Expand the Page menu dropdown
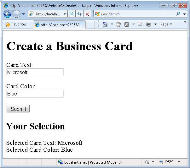This screenshot has height=168, width=190. [x=166, y=24]
